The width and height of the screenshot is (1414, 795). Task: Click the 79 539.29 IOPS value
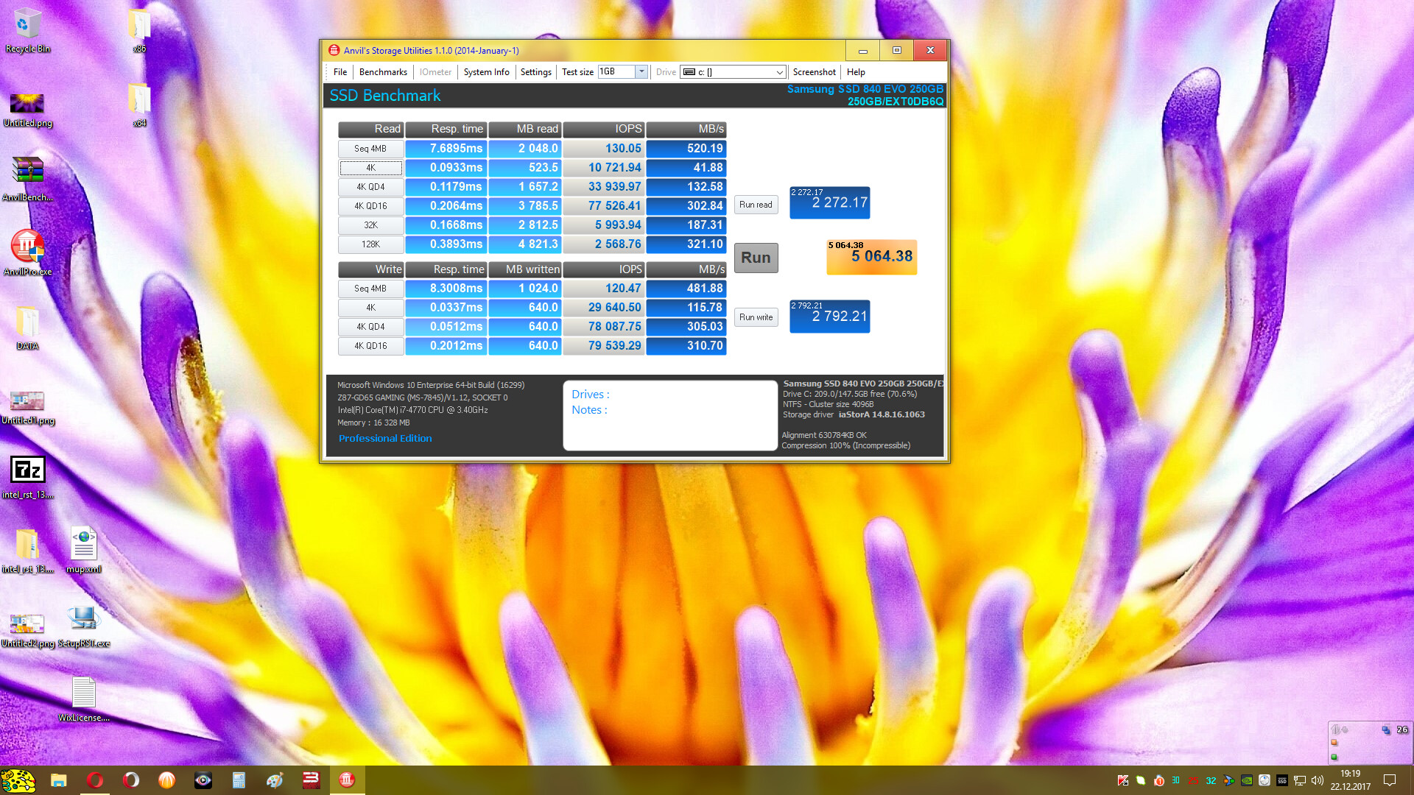pos(604,346)
